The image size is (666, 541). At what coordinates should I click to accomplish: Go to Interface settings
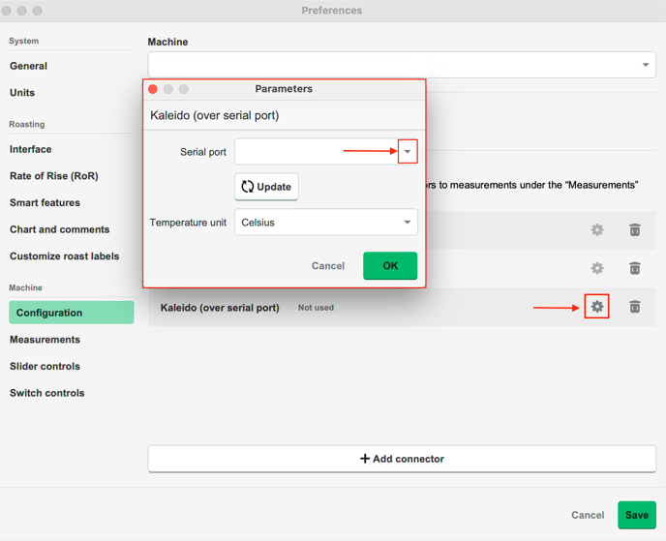[x=31, y=149]
